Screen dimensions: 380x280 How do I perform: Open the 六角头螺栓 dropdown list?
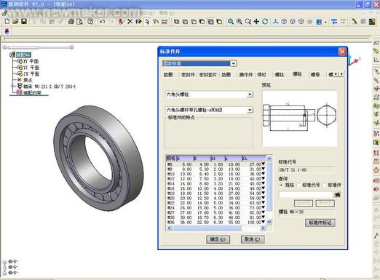tap(250, 95)
